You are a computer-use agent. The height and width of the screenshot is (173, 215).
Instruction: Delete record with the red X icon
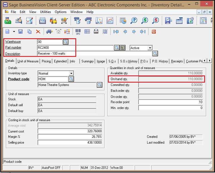(38, 32)
